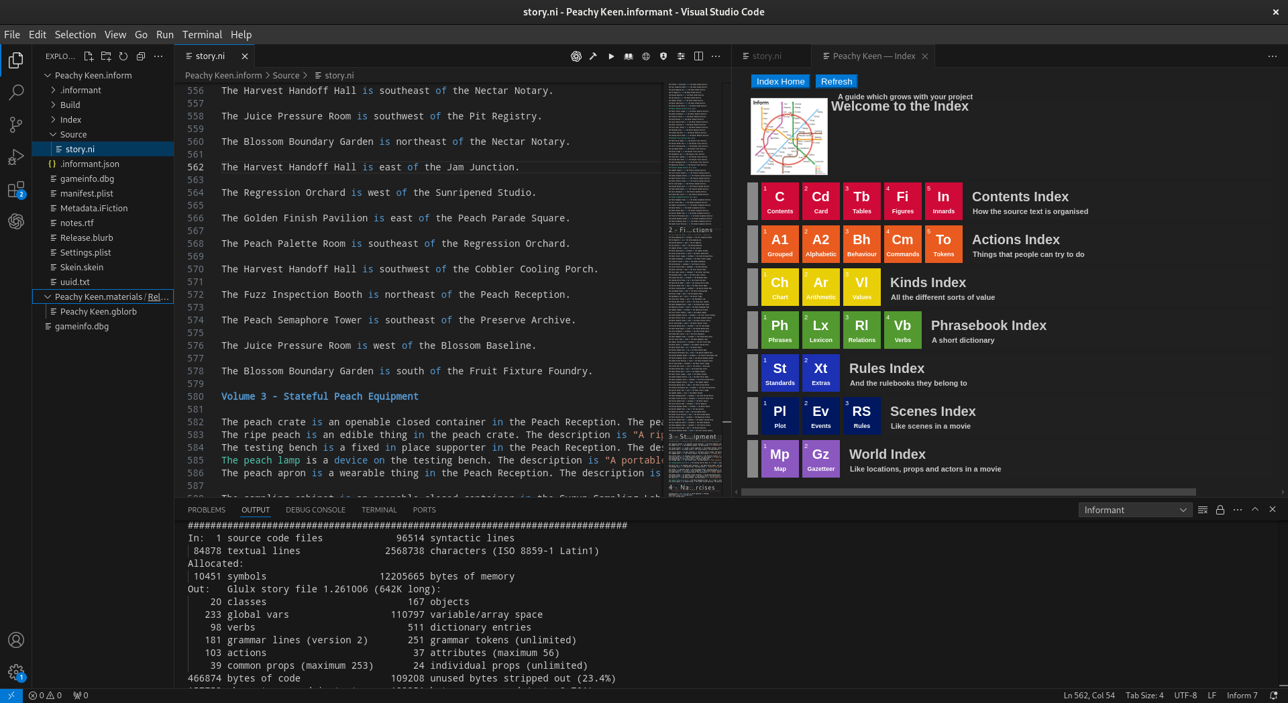Screen dimensions: 1288x703
Task: Open the Informant output channel dropdown
Action: (1135, 510)
